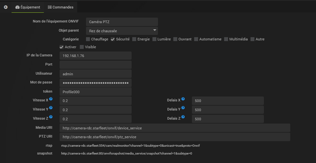Edit the Nom de l'équipement ONVIF field
The image size is (316, 163).
pyautogui.click(x=122, y=22)
